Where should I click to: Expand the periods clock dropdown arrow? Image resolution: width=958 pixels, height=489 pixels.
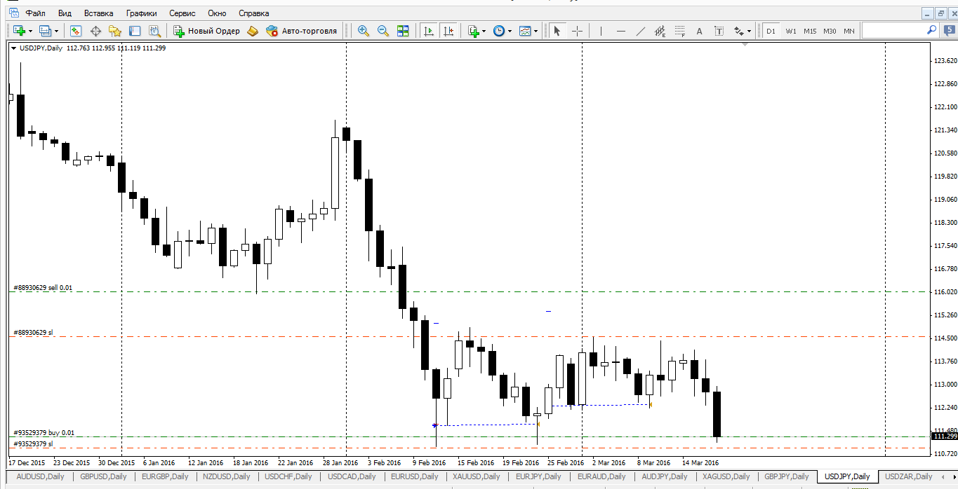coord(510,31)
